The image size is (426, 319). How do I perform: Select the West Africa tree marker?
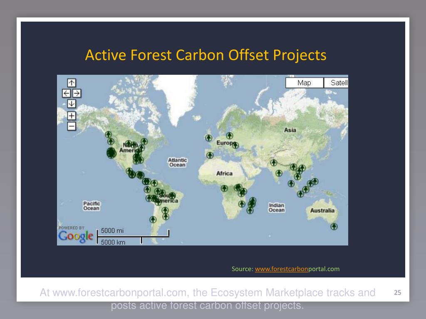[x=224, y=188]
